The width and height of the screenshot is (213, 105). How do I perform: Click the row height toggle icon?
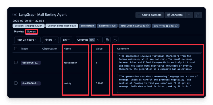tap(107, 40)
